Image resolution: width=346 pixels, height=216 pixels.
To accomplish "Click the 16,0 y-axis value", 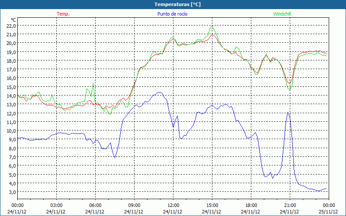I will point(12,78).
